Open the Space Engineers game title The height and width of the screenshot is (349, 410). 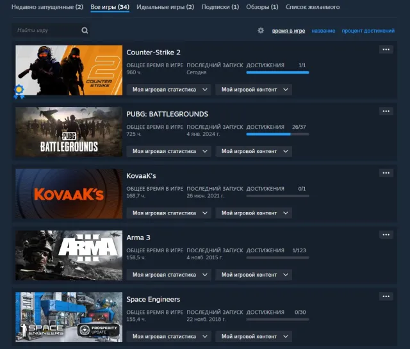(153, 299)
